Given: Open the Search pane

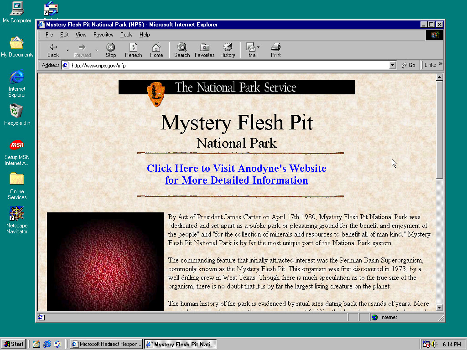Looking at the screenshot, I should coord(182,50).
